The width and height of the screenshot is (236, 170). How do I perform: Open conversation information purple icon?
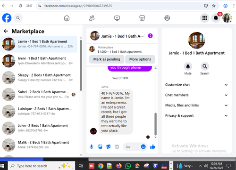[150, 36]
